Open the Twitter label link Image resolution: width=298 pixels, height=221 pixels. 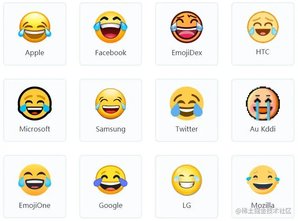click(x=187, y=129)
